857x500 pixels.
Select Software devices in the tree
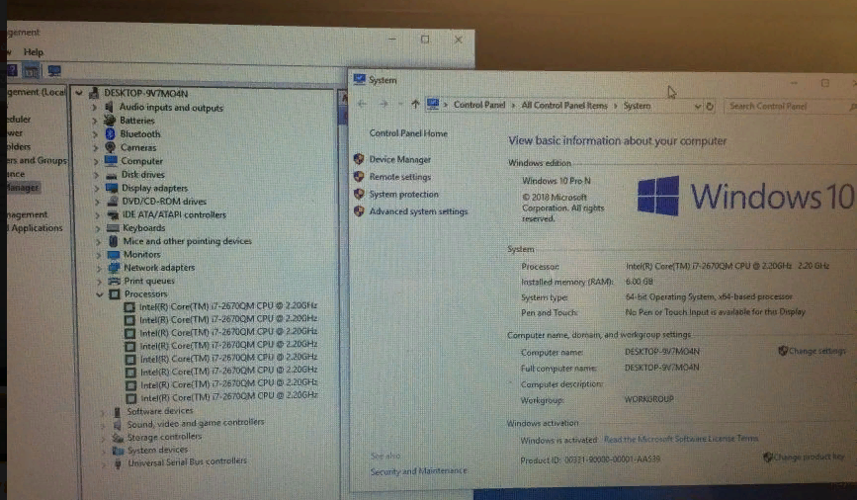(x=160, y=411)
